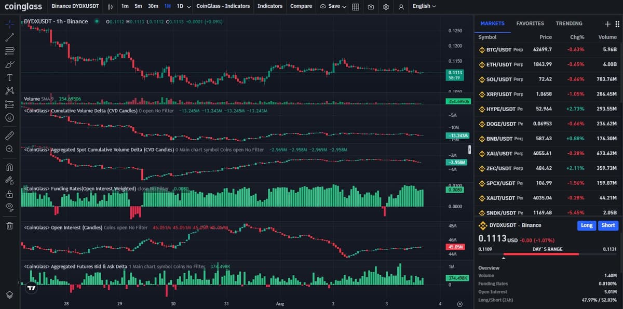
Task: Select the crosshair cursor tool
Action: tap(9, 24)
